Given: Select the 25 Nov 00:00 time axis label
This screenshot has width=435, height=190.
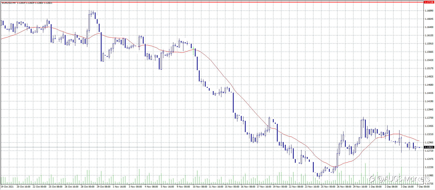Looking at the screenshot, I should point(328,187).
